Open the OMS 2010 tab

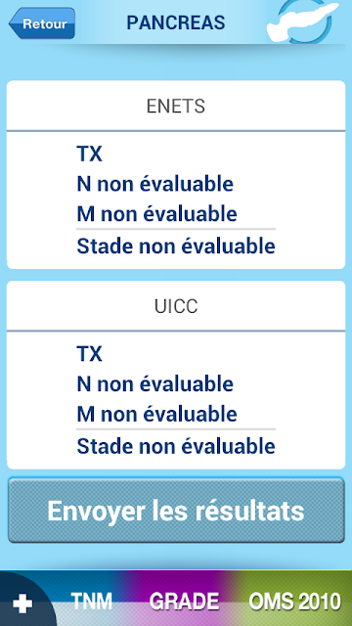coord(295,602)
